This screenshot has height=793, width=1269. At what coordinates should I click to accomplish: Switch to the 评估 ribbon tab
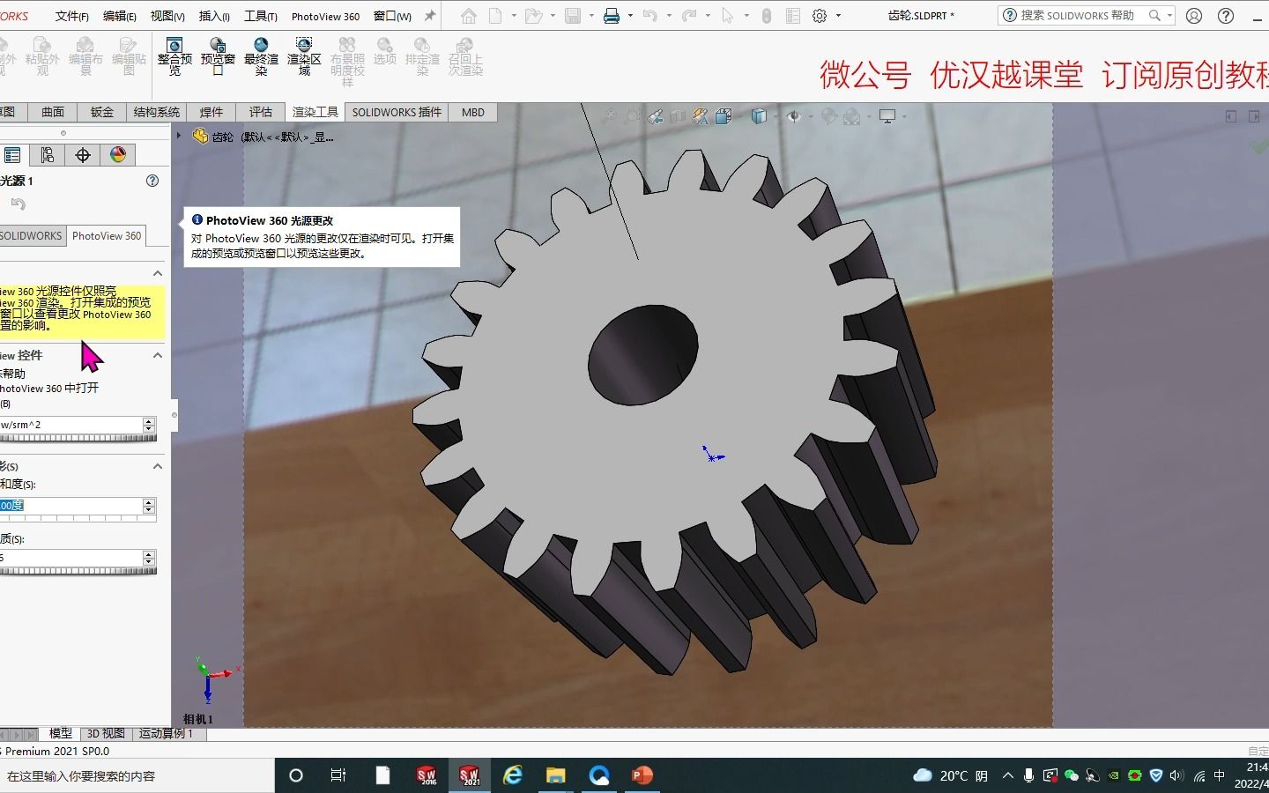[260, 112]
